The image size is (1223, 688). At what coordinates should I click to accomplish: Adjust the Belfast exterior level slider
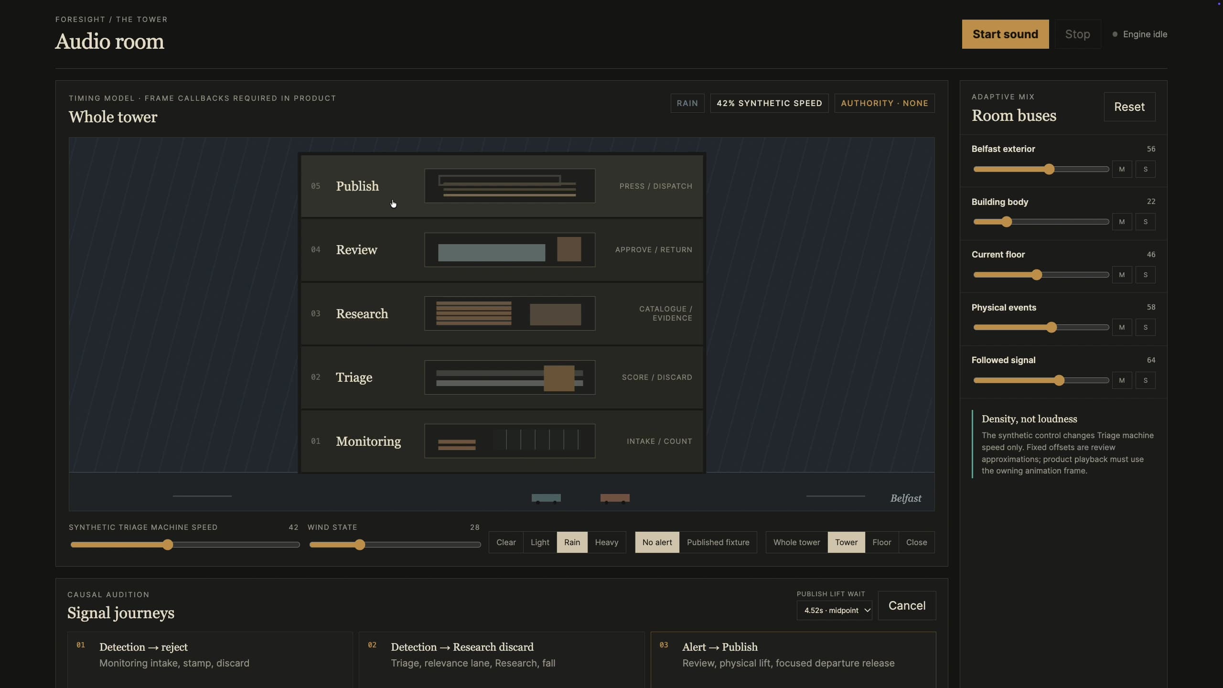point(1041,169)
